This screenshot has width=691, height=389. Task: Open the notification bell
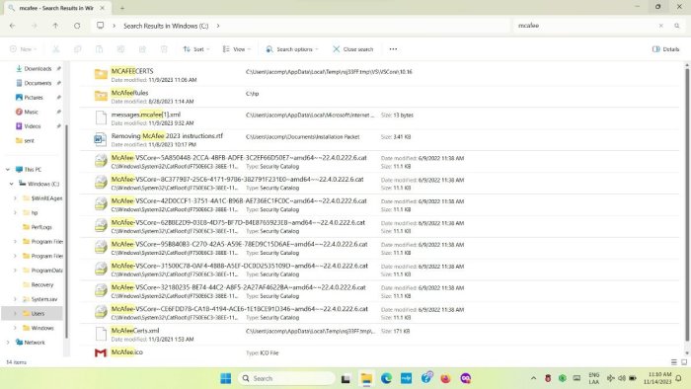click(679, 378)
